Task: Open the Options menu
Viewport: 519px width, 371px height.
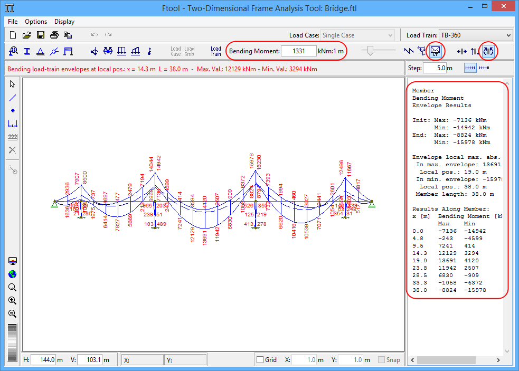Action: [x=36, y=22]
